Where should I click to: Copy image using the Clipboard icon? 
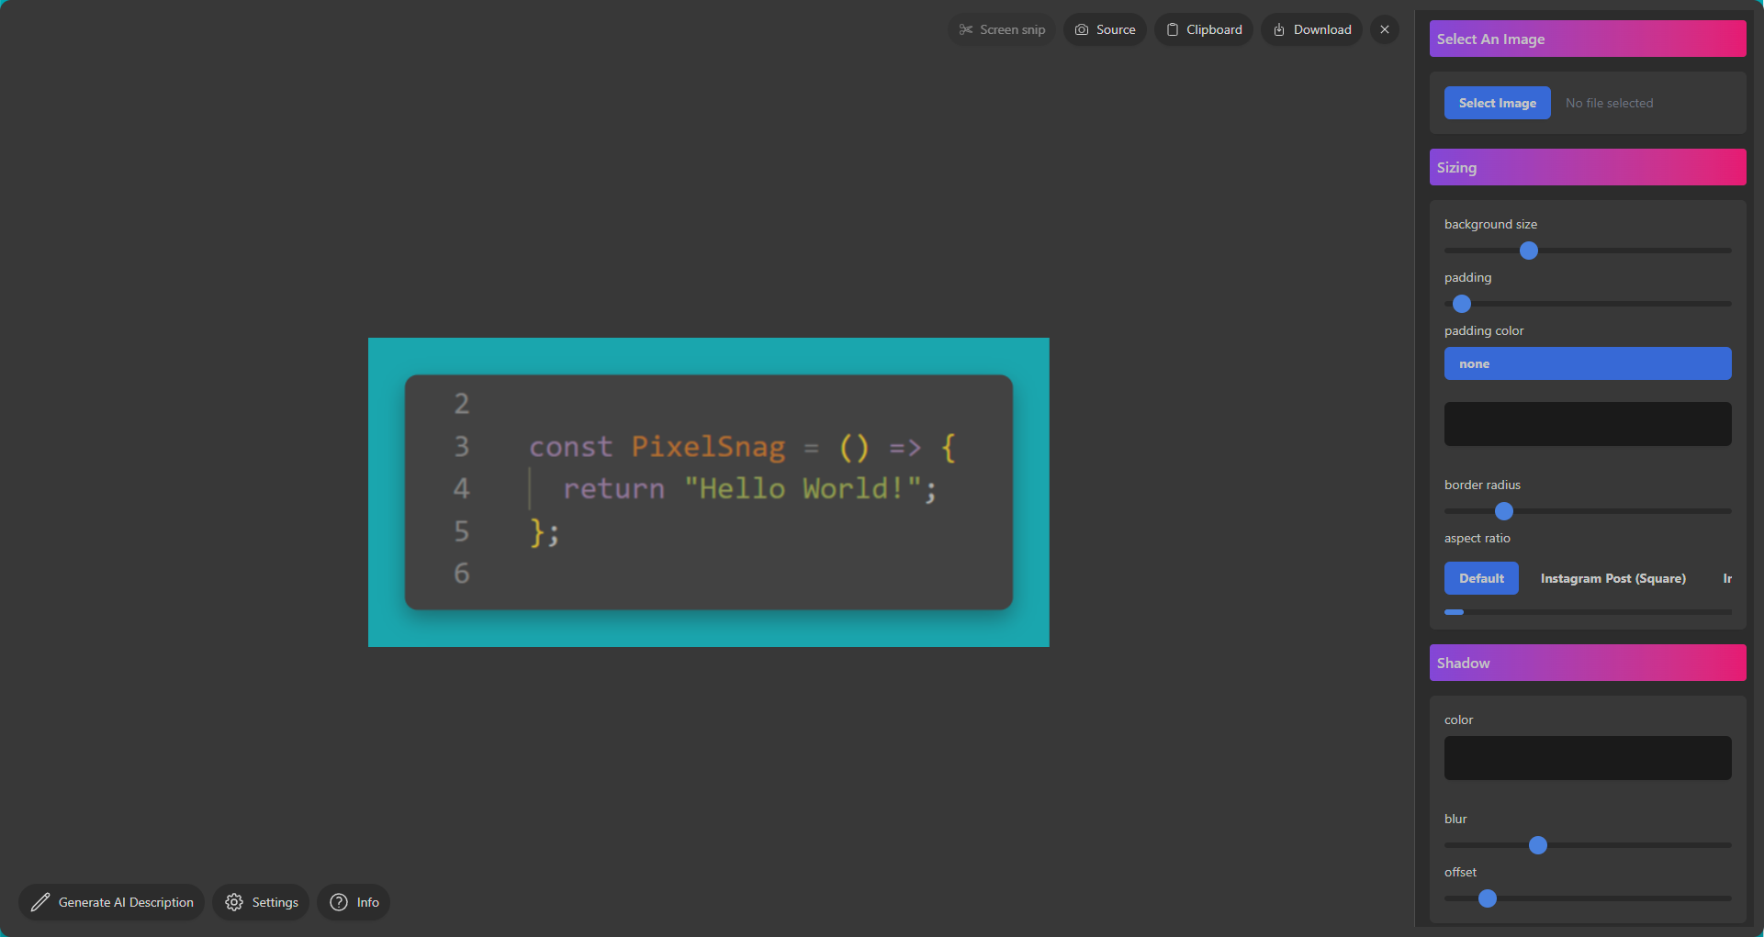[x=1172, y=29]
